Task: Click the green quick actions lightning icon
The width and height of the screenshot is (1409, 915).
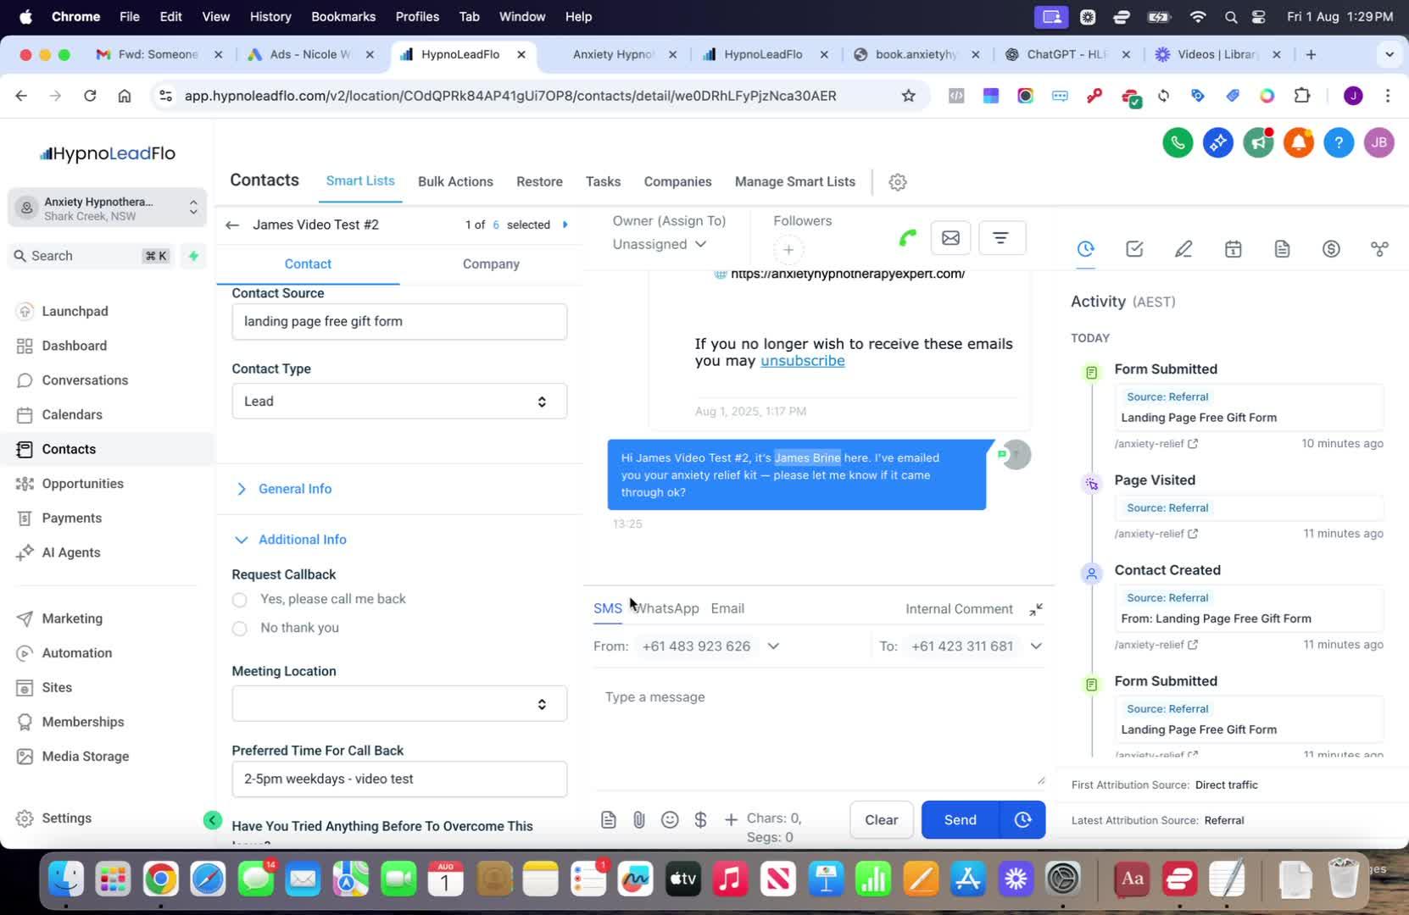Action: (x=193, y=256)
